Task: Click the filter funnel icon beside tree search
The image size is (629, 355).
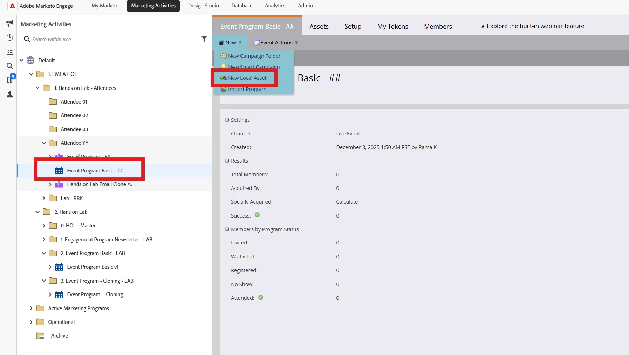Action: pos(204,39)
